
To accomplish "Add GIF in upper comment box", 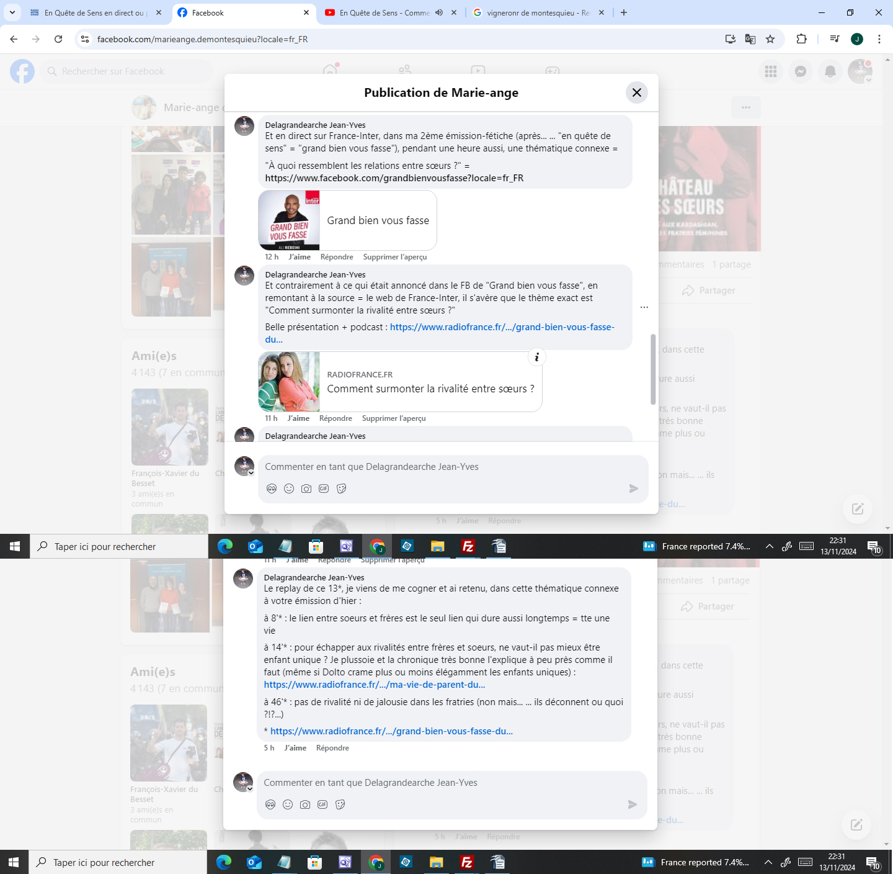I will 324,489.
